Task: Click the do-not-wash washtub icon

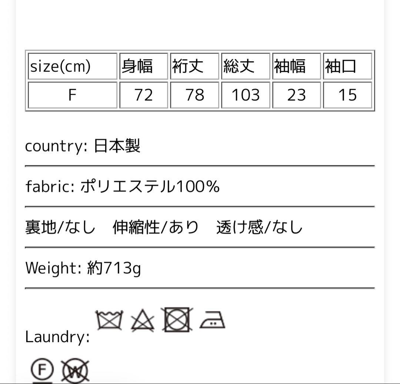Action: [109, 320]
